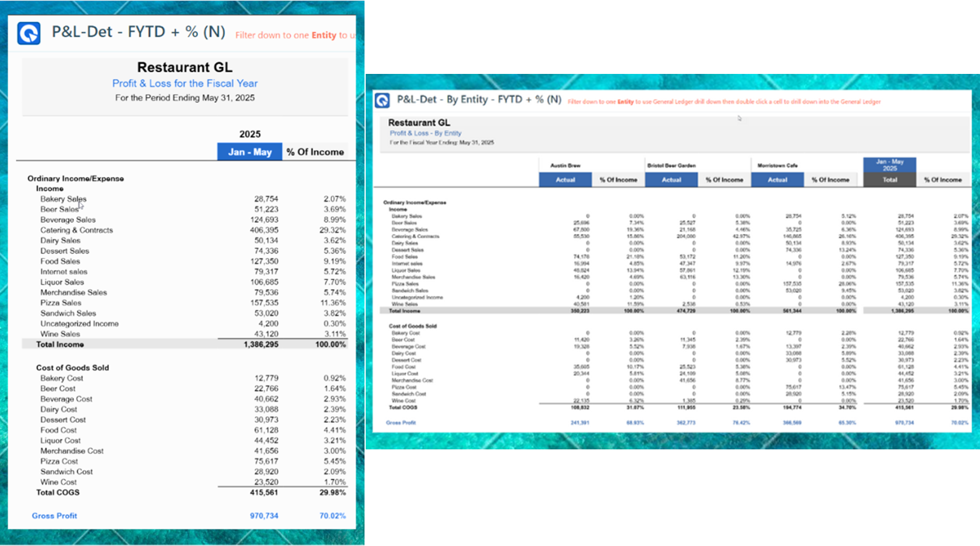
Task: Select the Actual header under Morristown Cafe
Action: tap(777, 180)
